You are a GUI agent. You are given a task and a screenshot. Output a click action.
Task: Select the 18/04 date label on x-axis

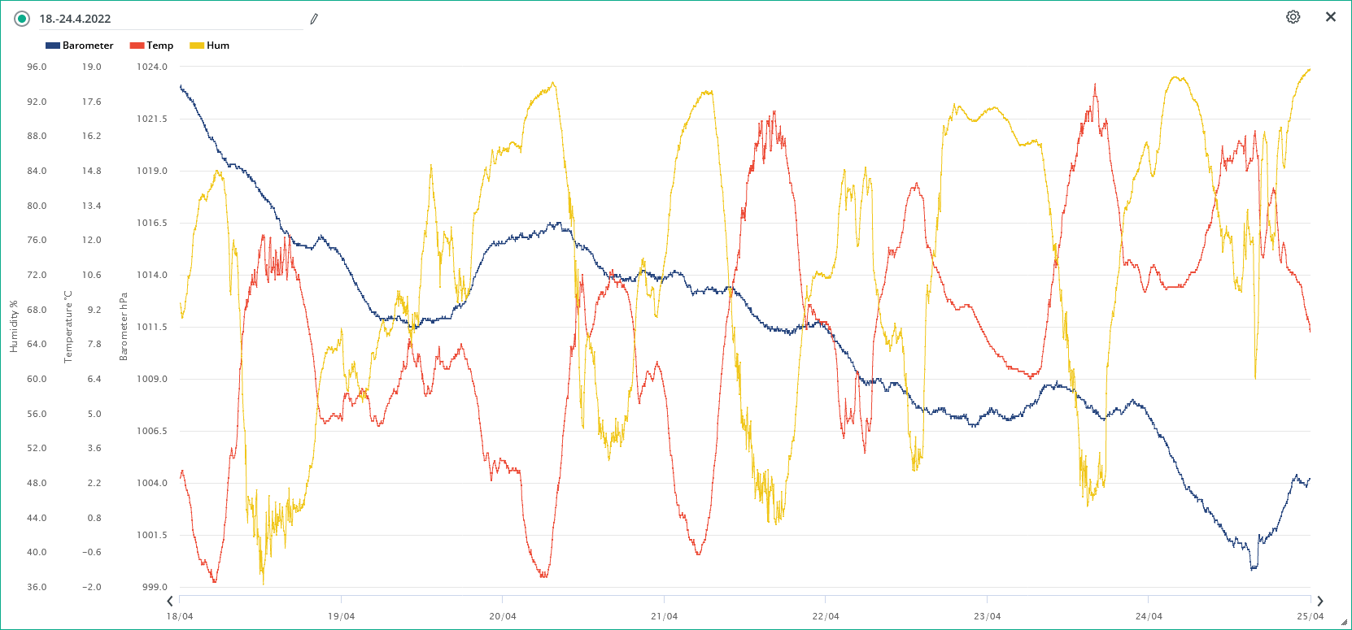pyautogui.click(x=180, y=616)
